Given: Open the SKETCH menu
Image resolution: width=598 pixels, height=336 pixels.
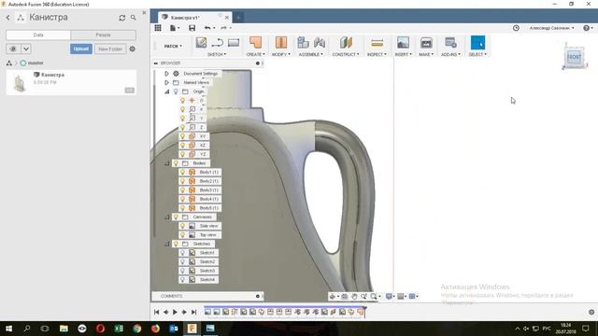Looking at the screenshot, I should pos(217,54).
